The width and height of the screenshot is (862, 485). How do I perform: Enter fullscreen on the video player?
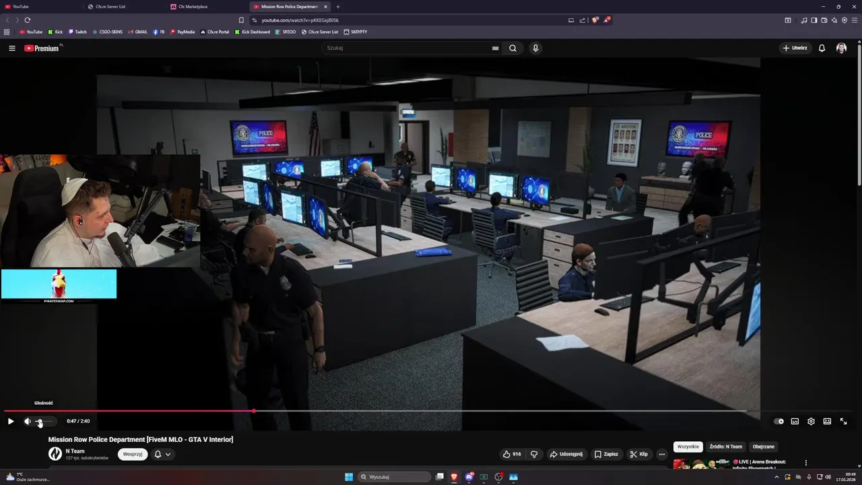click(x=843, y=421)
